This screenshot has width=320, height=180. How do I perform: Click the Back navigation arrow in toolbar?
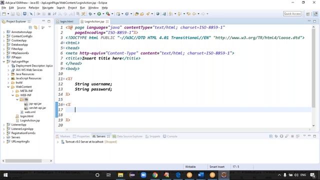click(x=194, y=14)
